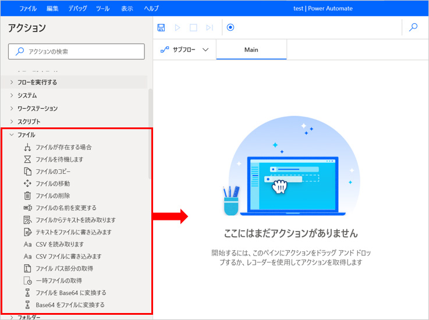Click the actions panel vertical scrollbar
This screenshot has height=320, width=429.
[150, 134]
